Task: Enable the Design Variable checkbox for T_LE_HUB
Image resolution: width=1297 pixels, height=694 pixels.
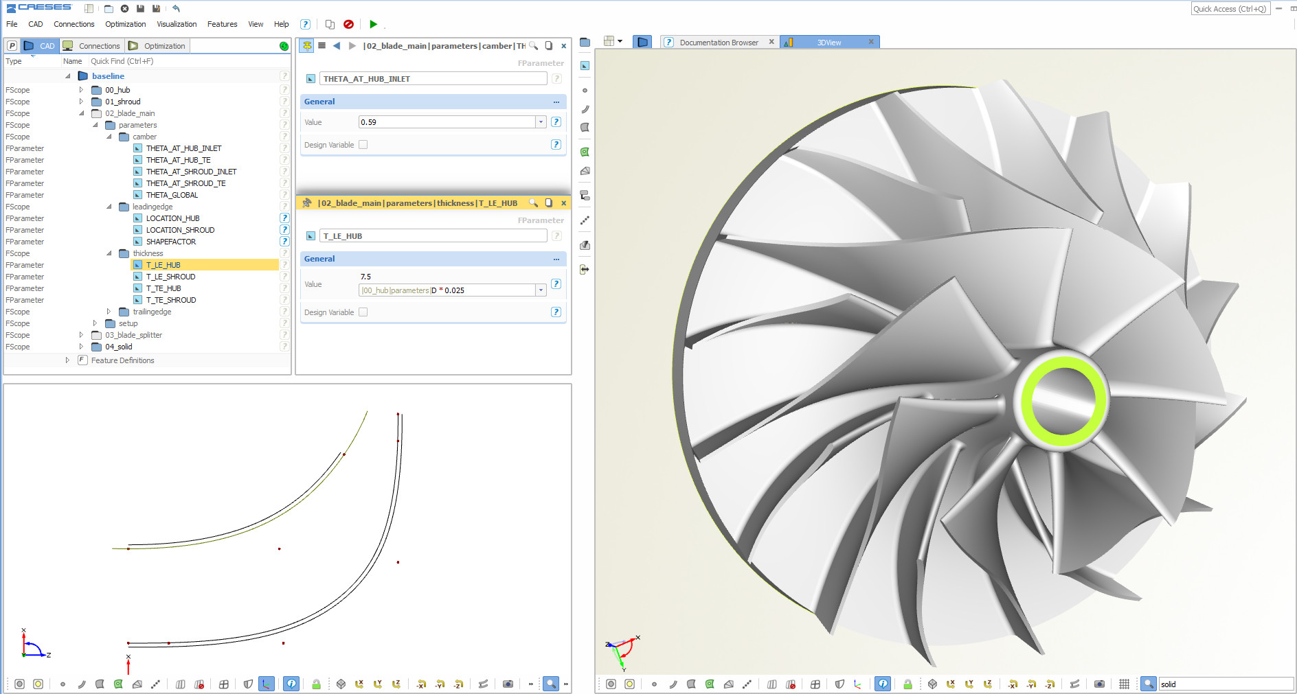Action: [363, 312]
